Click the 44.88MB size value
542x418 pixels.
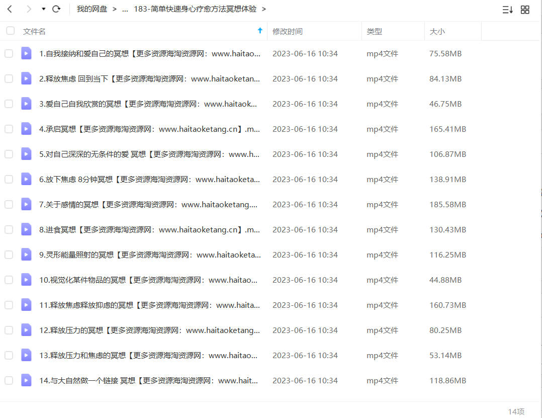[x=445, y=280]
